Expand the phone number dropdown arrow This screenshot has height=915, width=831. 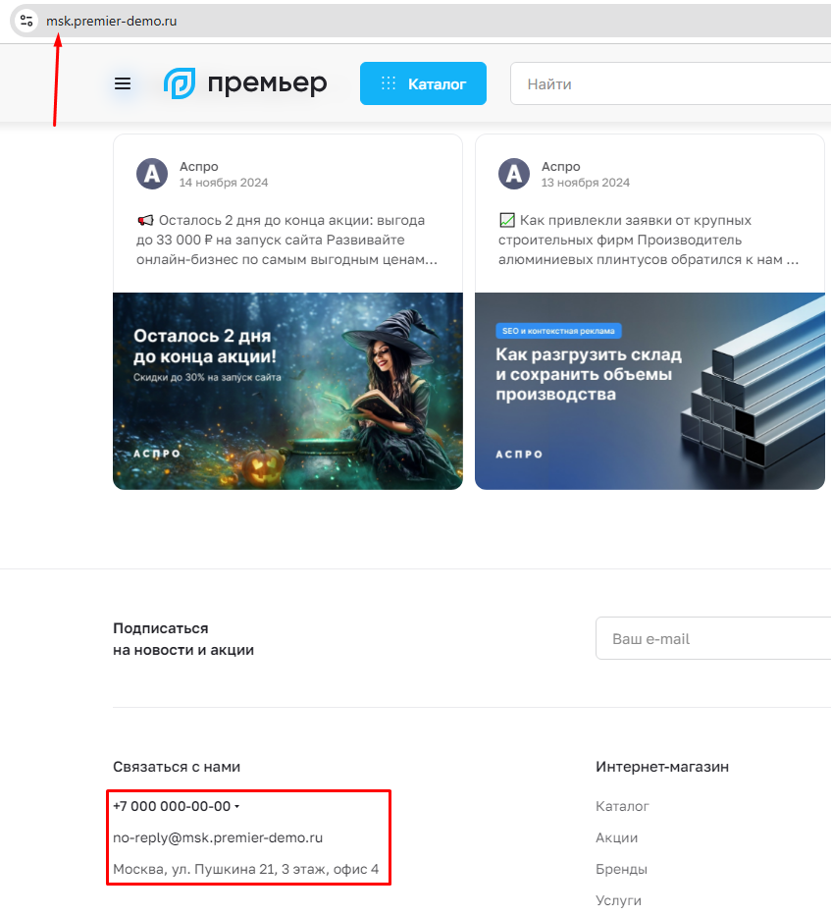[236, 806]
